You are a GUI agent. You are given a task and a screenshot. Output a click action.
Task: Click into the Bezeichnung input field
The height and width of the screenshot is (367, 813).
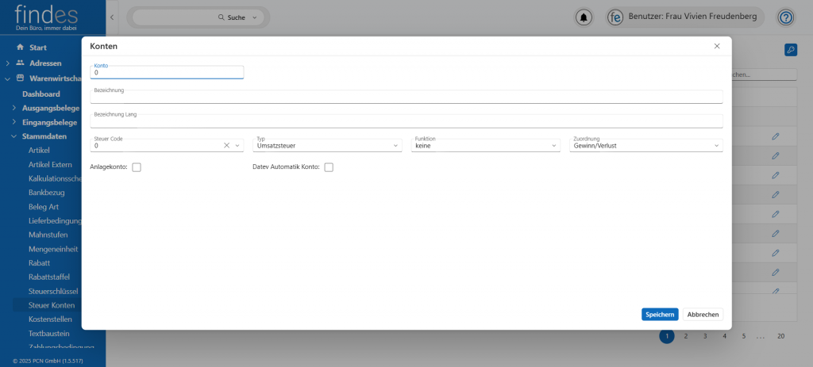click(x=406, y=98)
